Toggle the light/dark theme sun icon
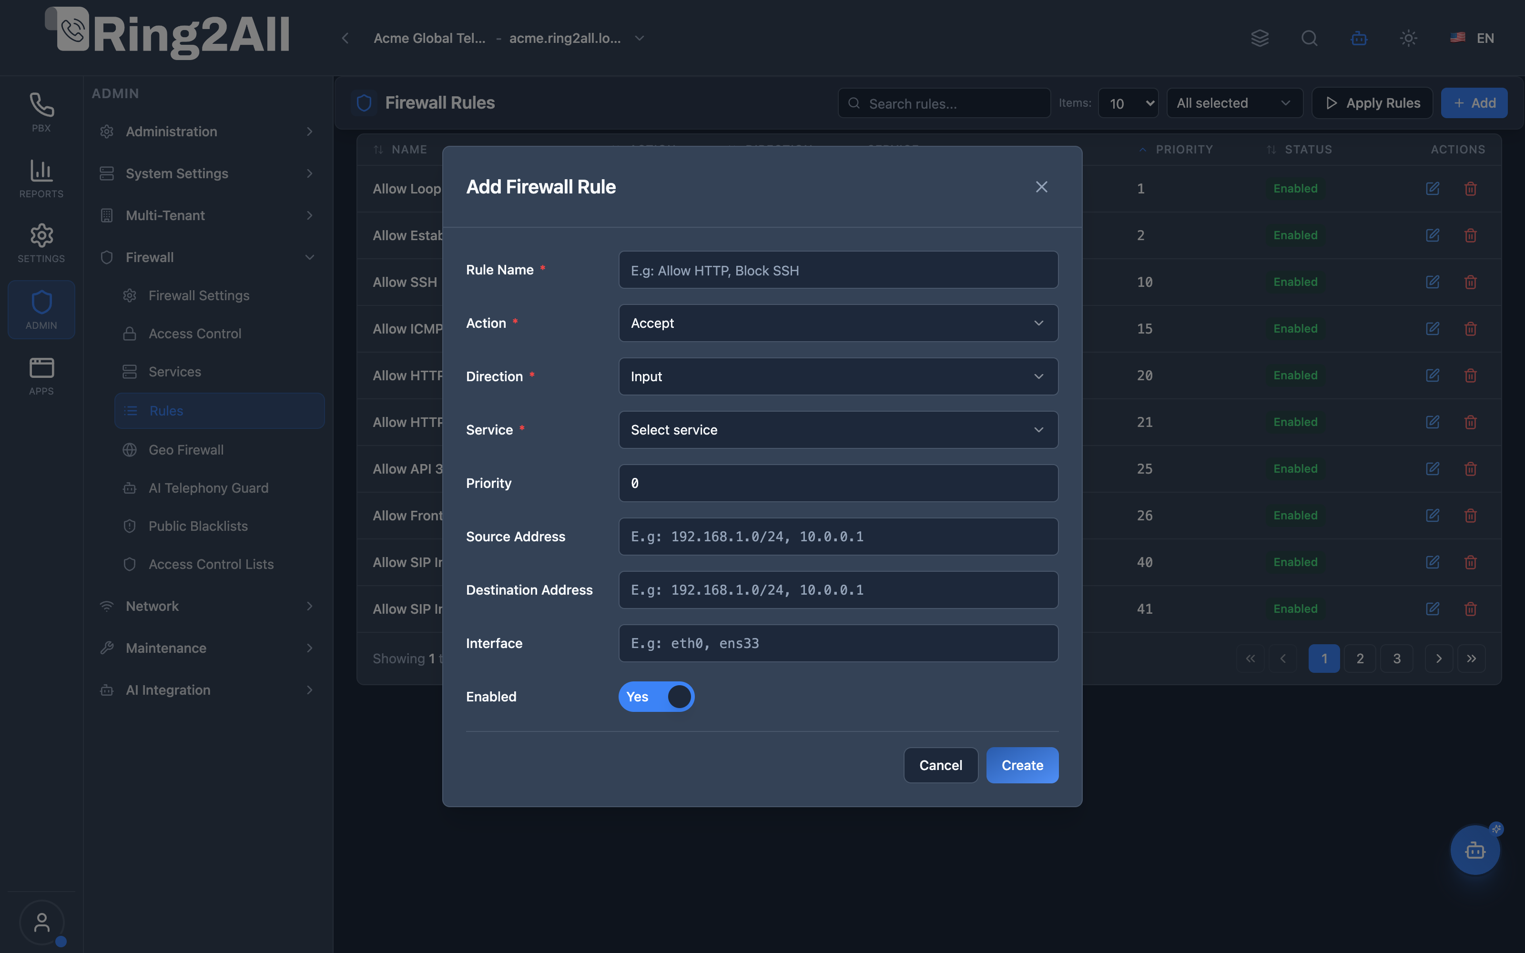The image size is (1525, 953). (x=1408, y=39)
